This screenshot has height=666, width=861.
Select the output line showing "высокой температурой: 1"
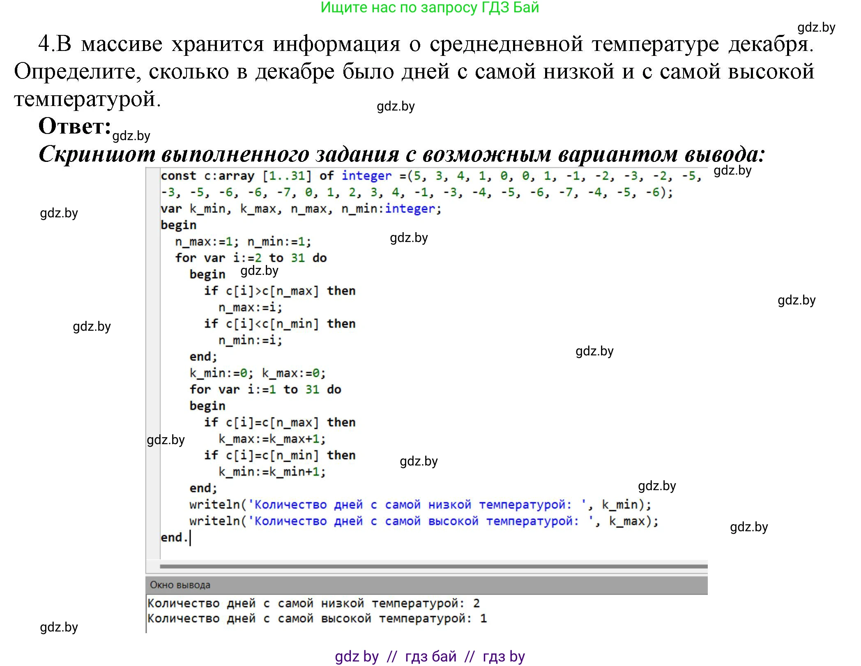(x=316, y=618)
